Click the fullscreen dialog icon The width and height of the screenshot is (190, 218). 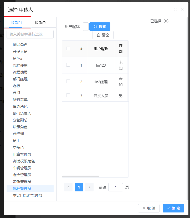pyautogui.click(x=176, y=9)
